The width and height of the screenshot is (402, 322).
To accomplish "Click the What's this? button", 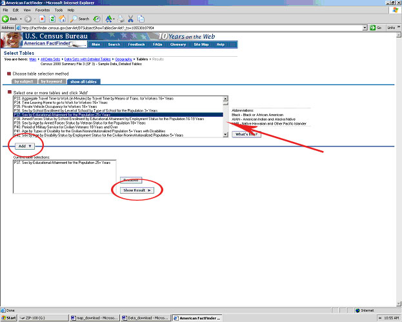I will tap(246, 134).
